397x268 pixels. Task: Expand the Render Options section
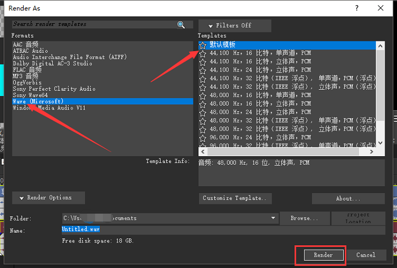click(48, 198)
